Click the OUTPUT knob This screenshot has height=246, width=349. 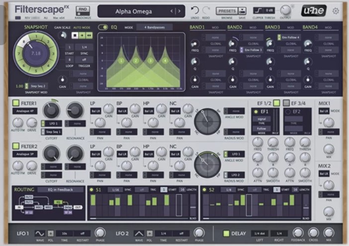[x=285, y=10]
